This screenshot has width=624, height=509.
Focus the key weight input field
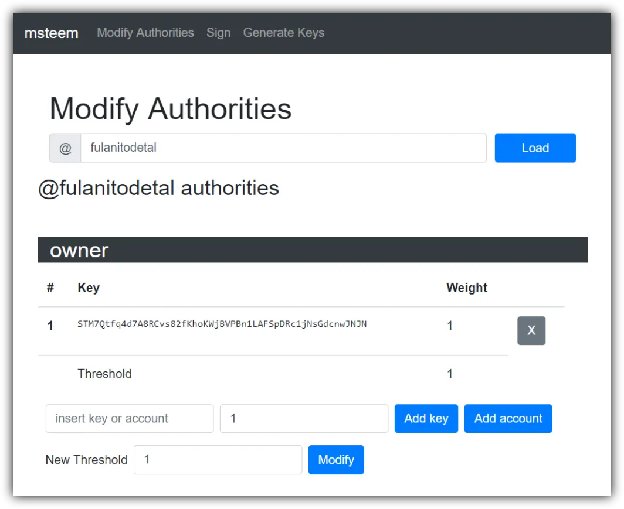[x=304, y=418]
